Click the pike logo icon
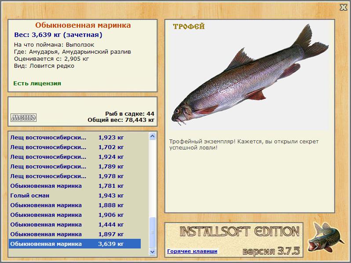This screenshot has height=263, width=351. (325, 237)
